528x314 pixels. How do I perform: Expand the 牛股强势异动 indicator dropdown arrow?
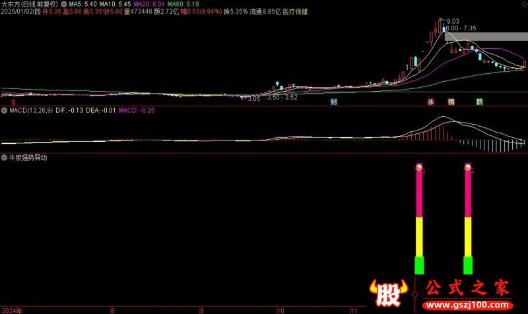click(x=4, y=158)
